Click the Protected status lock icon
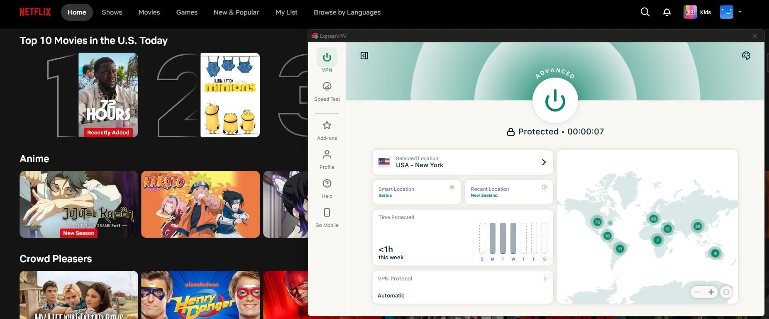This screenshot has width=769, height=319. (511, 132)
